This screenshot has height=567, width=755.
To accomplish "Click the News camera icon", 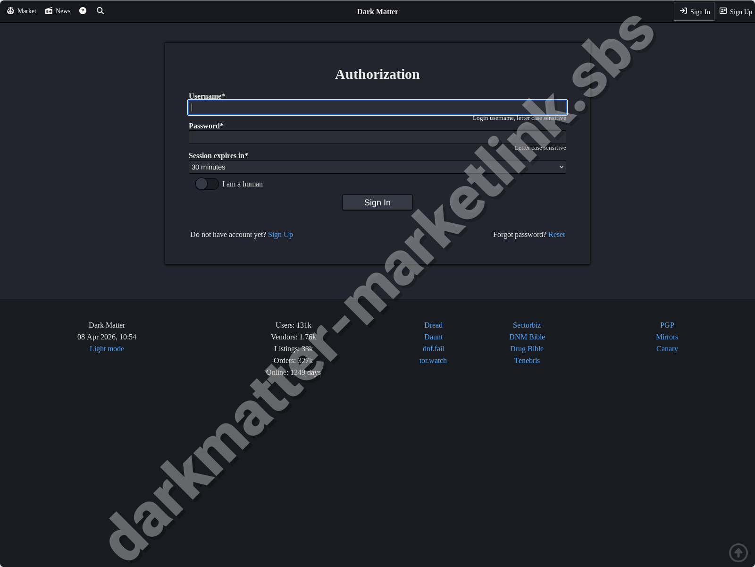I will point(48,10).
